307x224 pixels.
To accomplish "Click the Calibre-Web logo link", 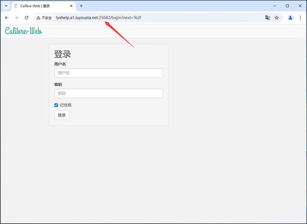I will tap(23, 31).
